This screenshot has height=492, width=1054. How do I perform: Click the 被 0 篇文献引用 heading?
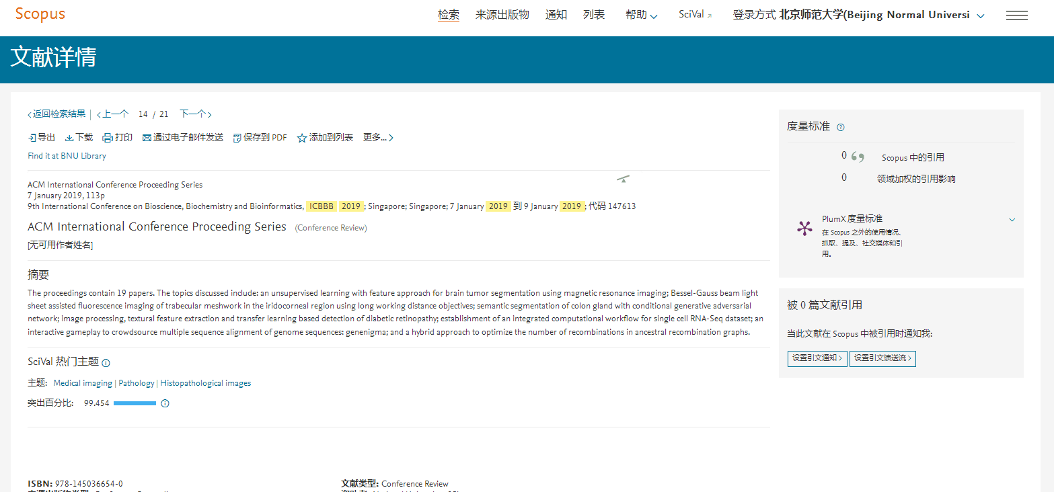825,305
